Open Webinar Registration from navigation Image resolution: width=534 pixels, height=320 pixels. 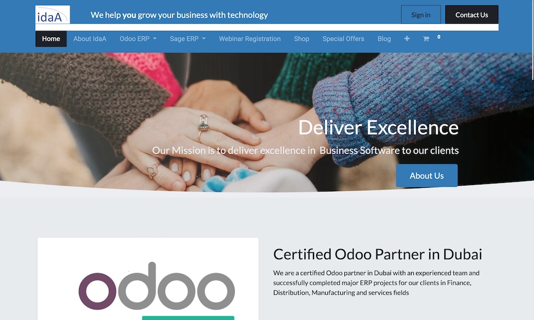[x=249, y=39]
